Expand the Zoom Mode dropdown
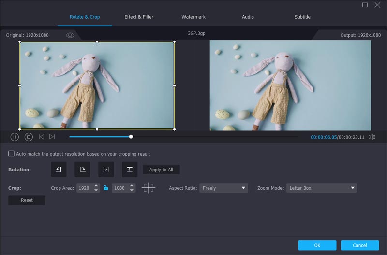This screenshot has width=387, height=255. click(x=322, y=188)
